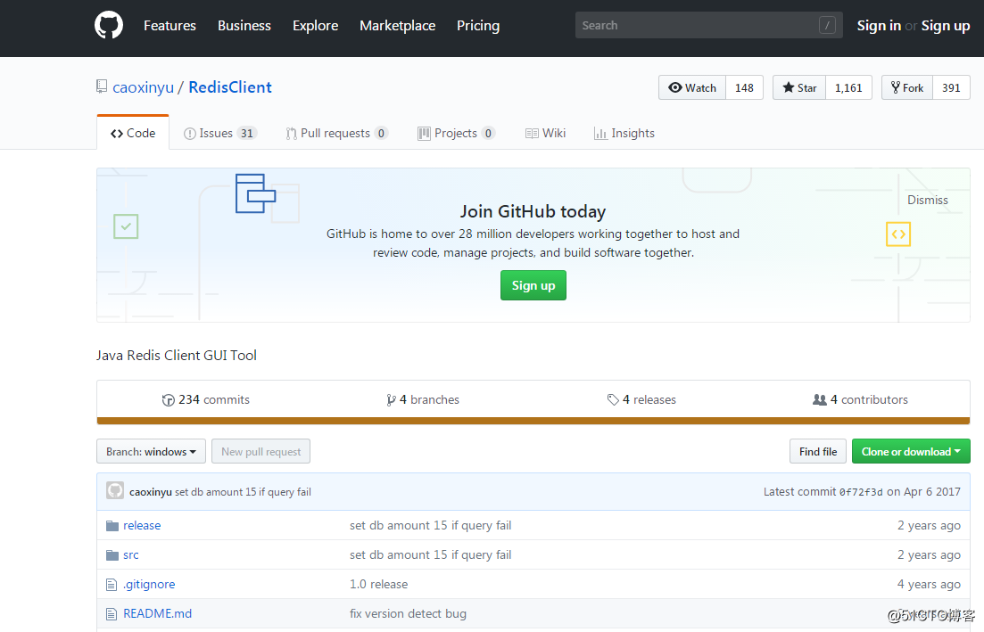The image size is (984, 632).
Task: View the 4 branches
Action: pyautogui.click(x=423, y=399)
